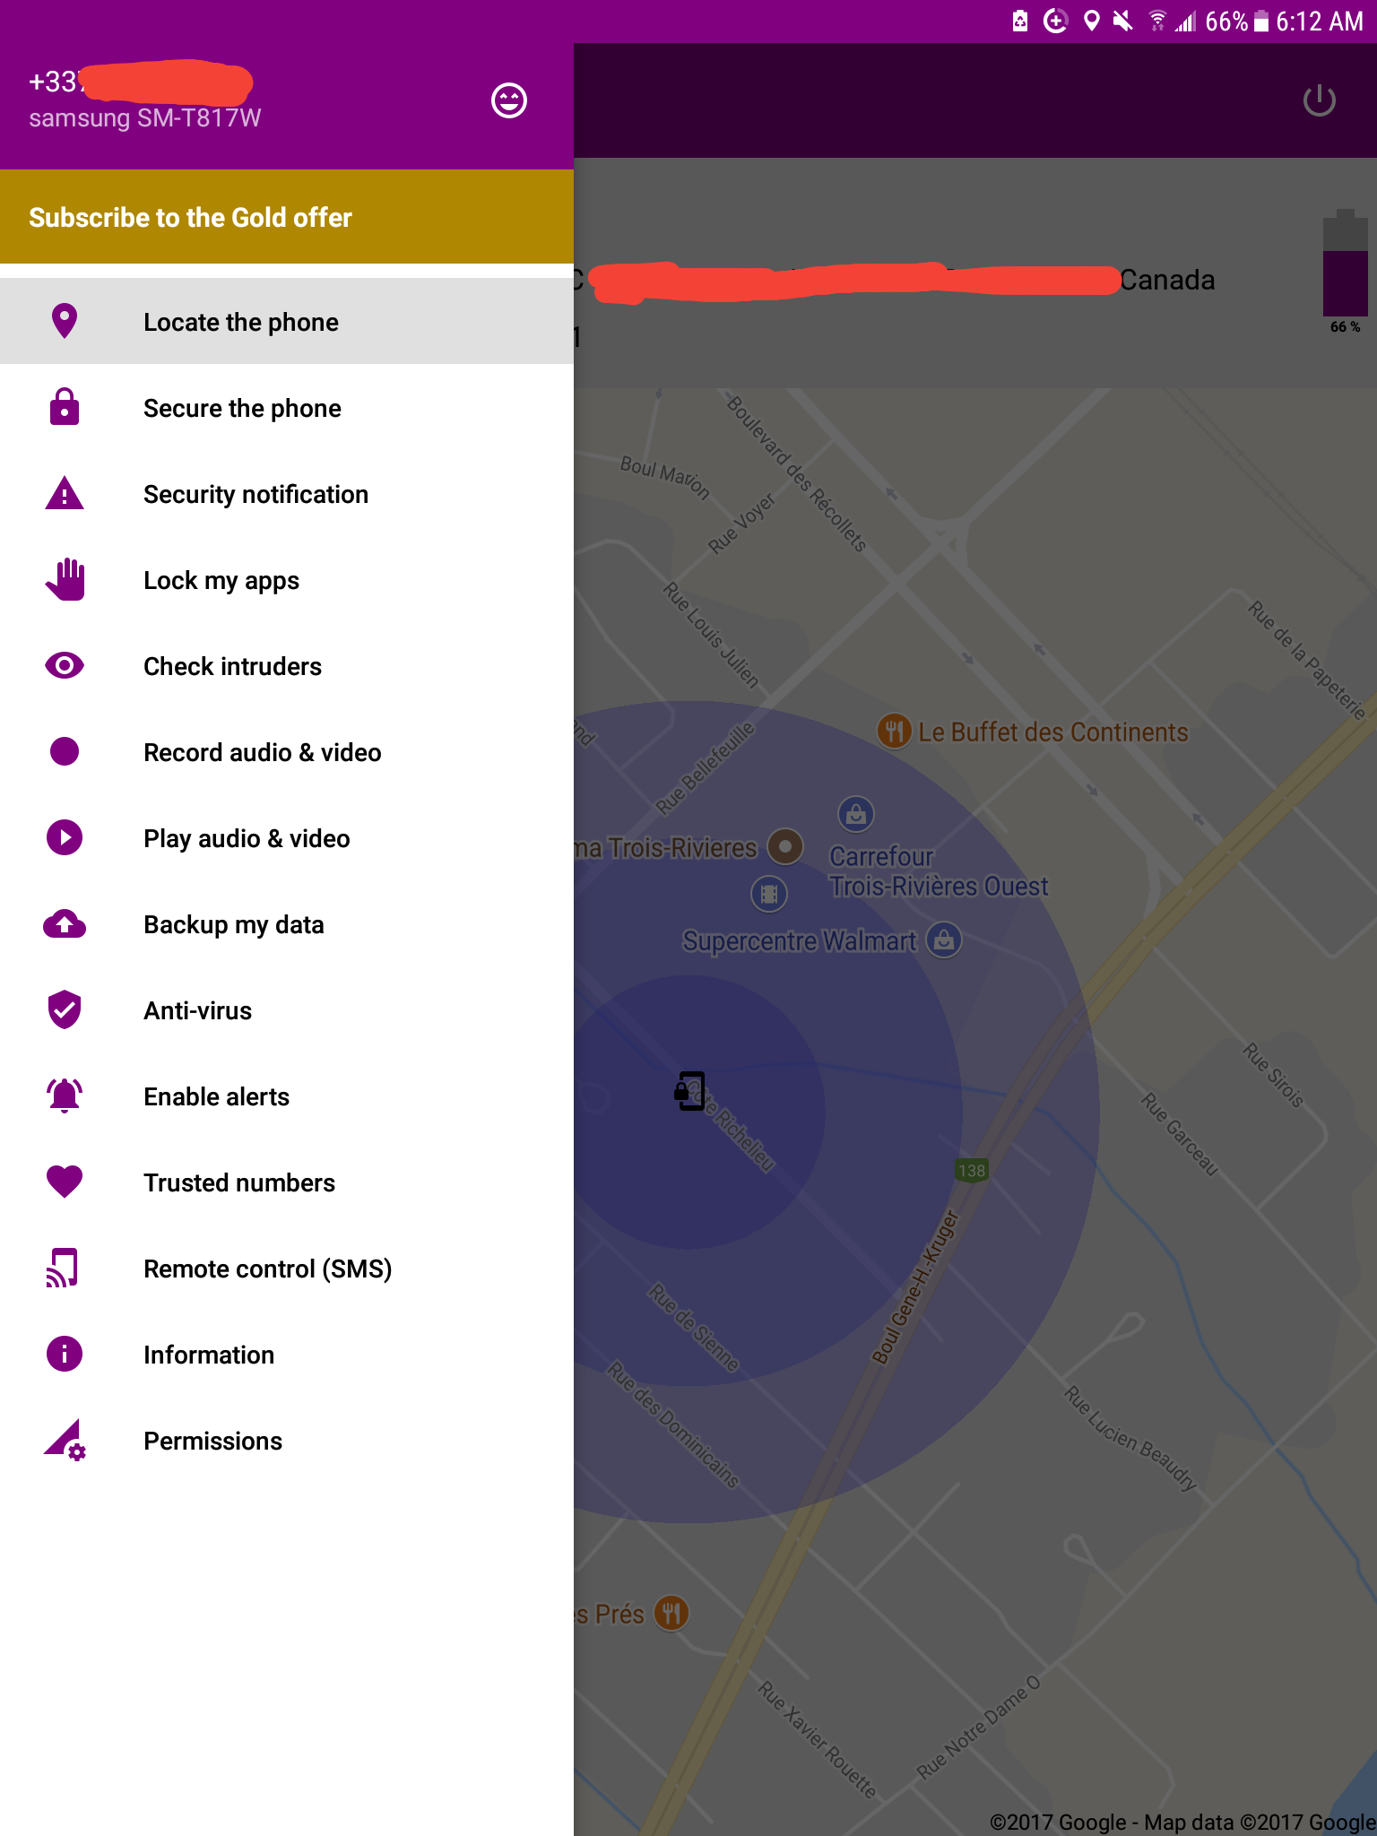Image resolution: width=1377 pixels, height=1836 pixels.
Task: Tap the Information circle icon
Action: [x=65, y=1354]
